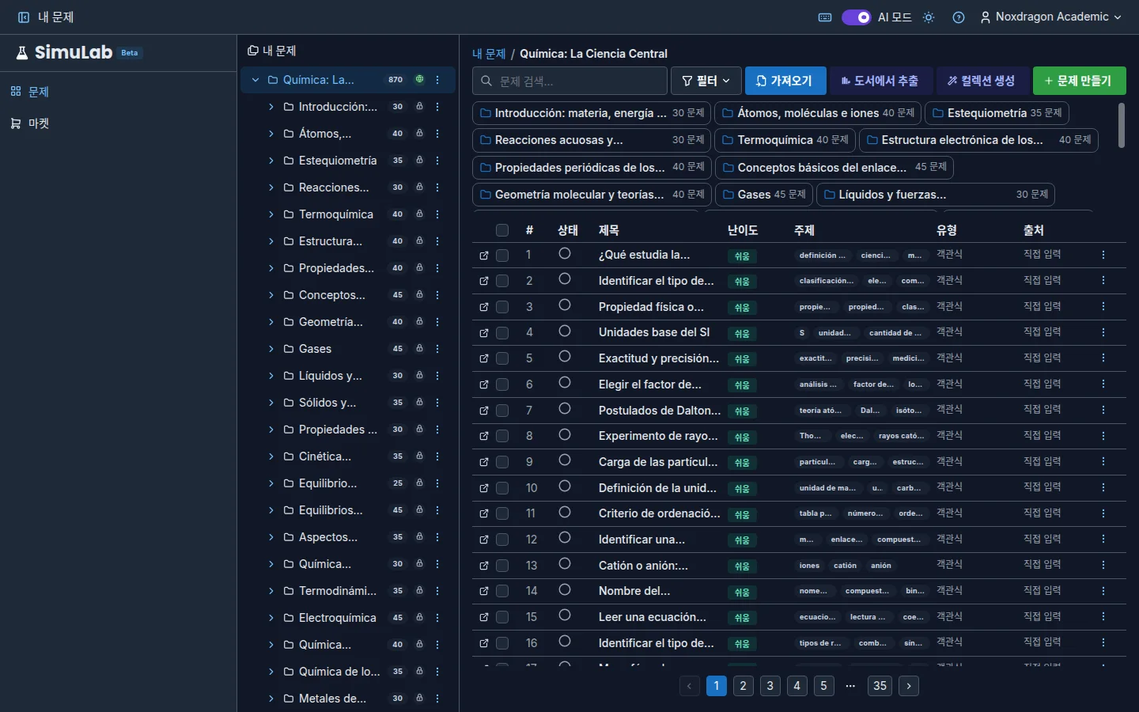This screenshot has width=1139, height=712.
Task: Open keyboard shortcuts icon in the header
Action: point(825,17)
